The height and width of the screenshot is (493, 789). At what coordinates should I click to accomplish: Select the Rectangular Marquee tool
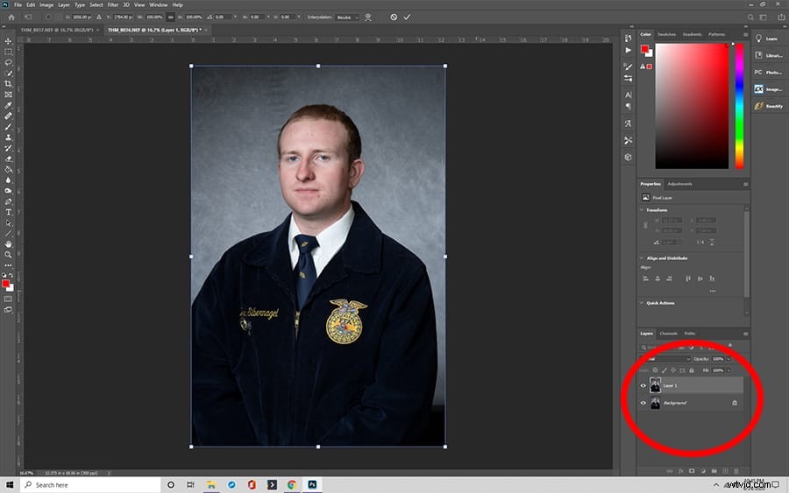click(x=8, y=52)
